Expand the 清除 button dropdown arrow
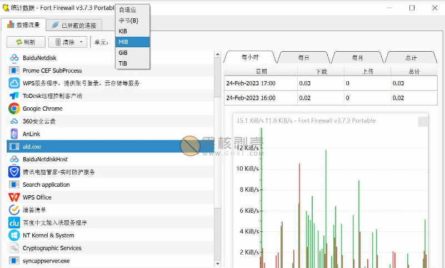Viewport: 445px width, 268px height. 82,42
